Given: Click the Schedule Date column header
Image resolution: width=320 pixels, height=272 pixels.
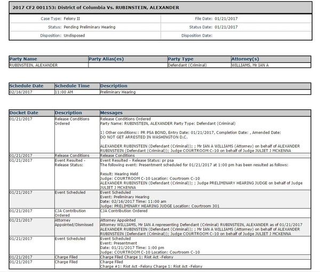Looking at the screenshot, I should click(27, 85).
